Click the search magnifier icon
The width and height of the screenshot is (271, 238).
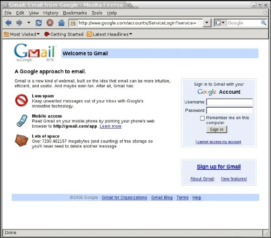point(263,23)
